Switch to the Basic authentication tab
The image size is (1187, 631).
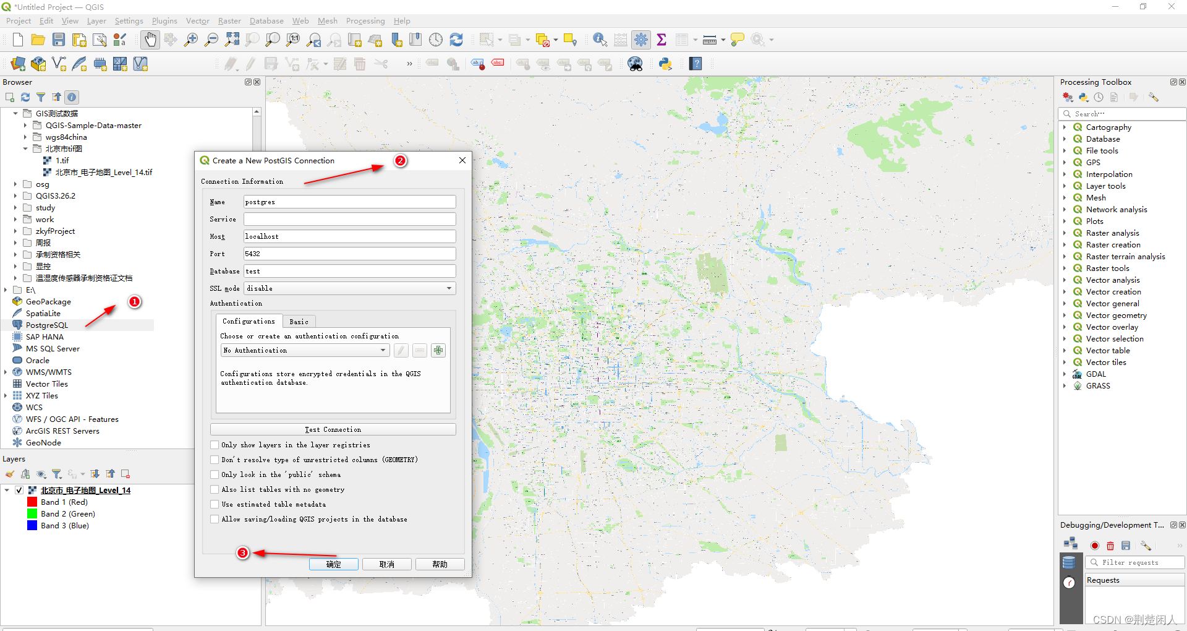[299, 322]
